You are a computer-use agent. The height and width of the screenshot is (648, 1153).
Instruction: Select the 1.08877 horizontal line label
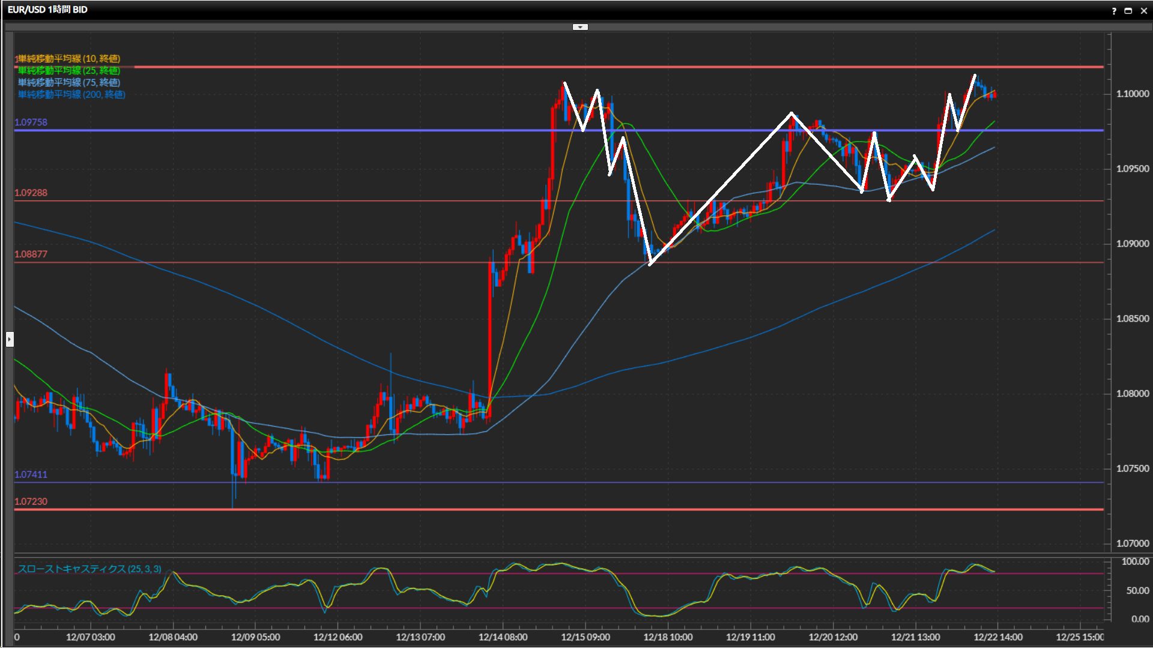(x=31, y=254)
